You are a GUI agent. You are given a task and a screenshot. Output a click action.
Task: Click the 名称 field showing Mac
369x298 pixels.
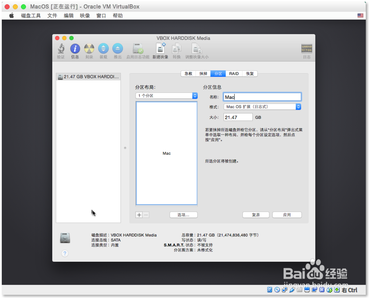coord(262,96)
